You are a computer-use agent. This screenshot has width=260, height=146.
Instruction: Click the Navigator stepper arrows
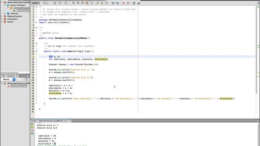point(22,79)
